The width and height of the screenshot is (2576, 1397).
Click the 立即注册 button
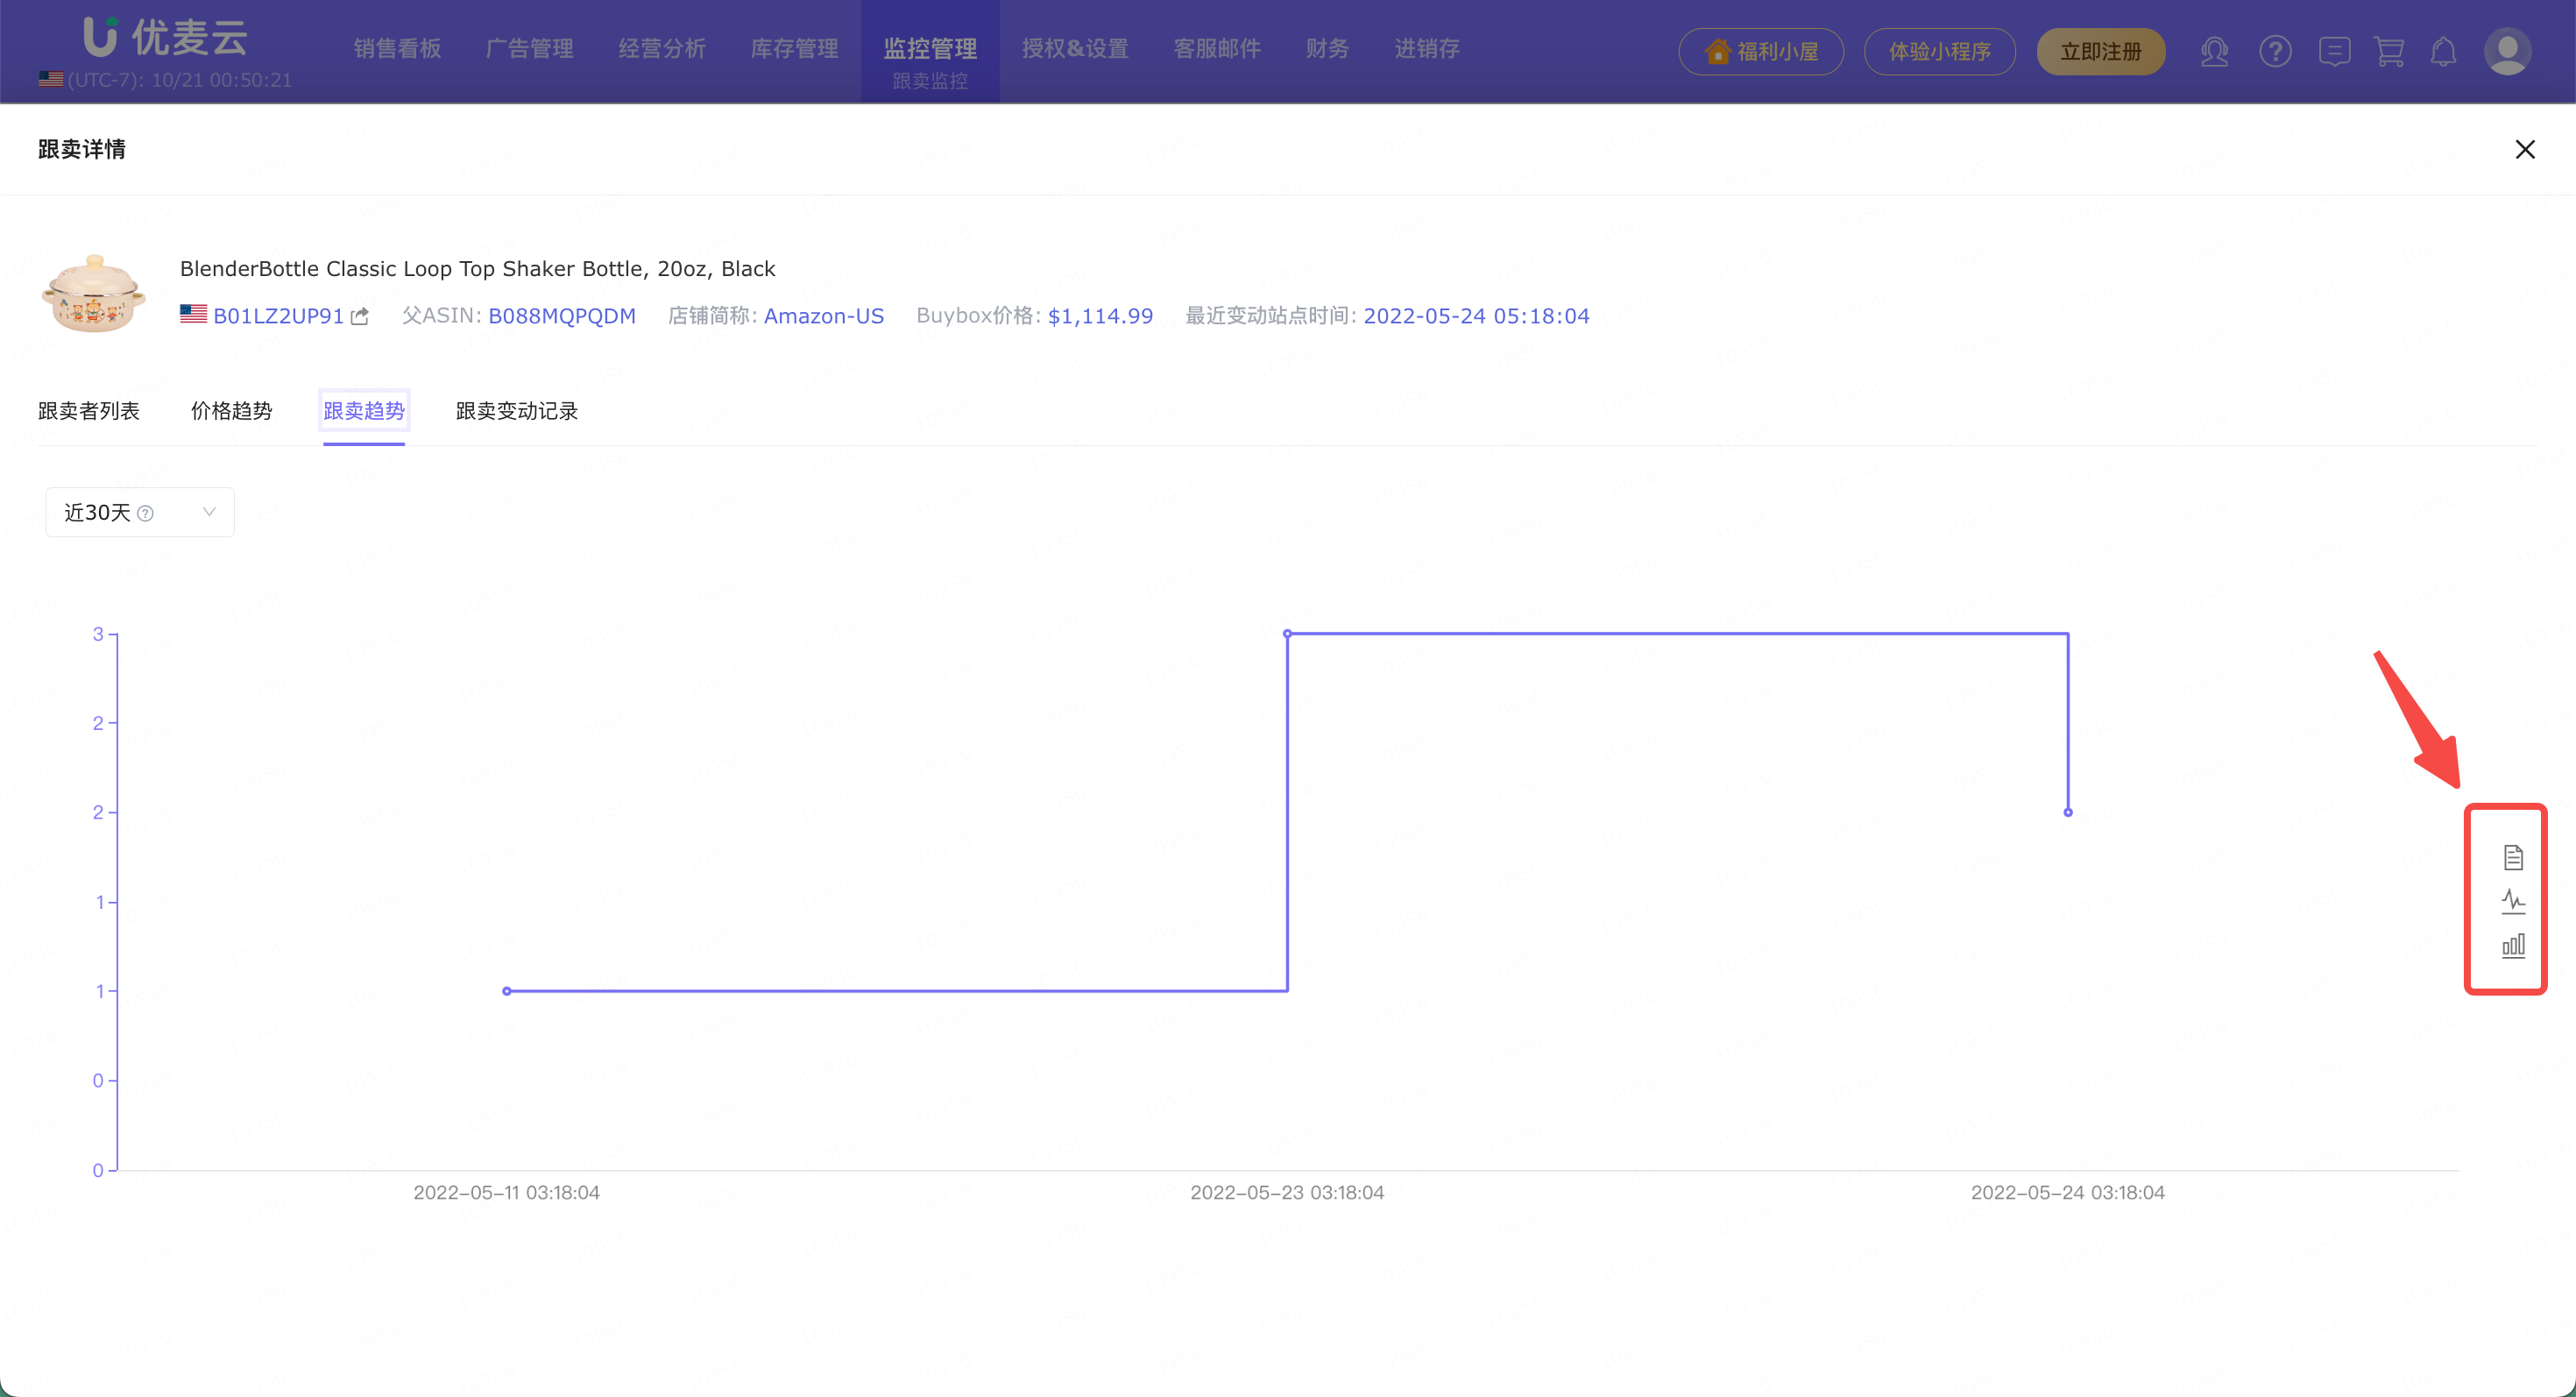click(2100, 51)
